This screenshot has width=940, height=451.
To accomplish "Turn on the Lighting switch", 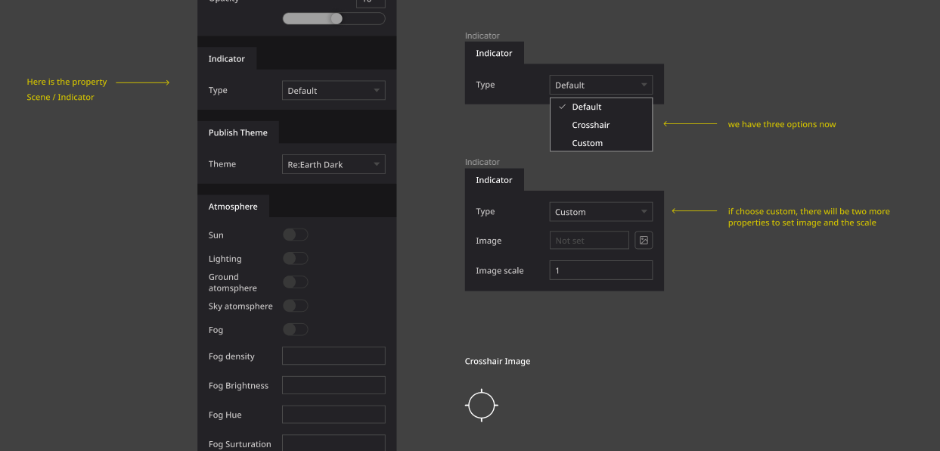I will [x=295, y=258].
